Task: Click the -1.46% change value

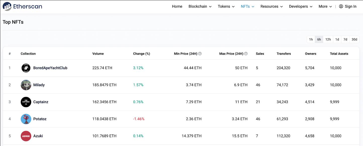Action: [139, 119]
